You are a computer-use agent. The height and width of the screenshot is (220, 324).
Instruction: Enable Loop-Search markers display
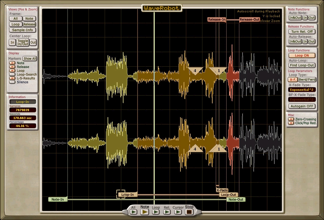(x=12, y=74)
